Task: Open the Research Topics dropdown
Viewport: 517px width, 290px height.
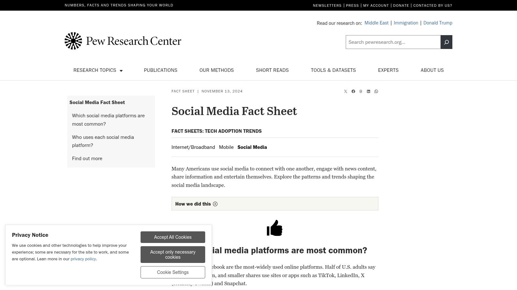Action: pos(95,70)
